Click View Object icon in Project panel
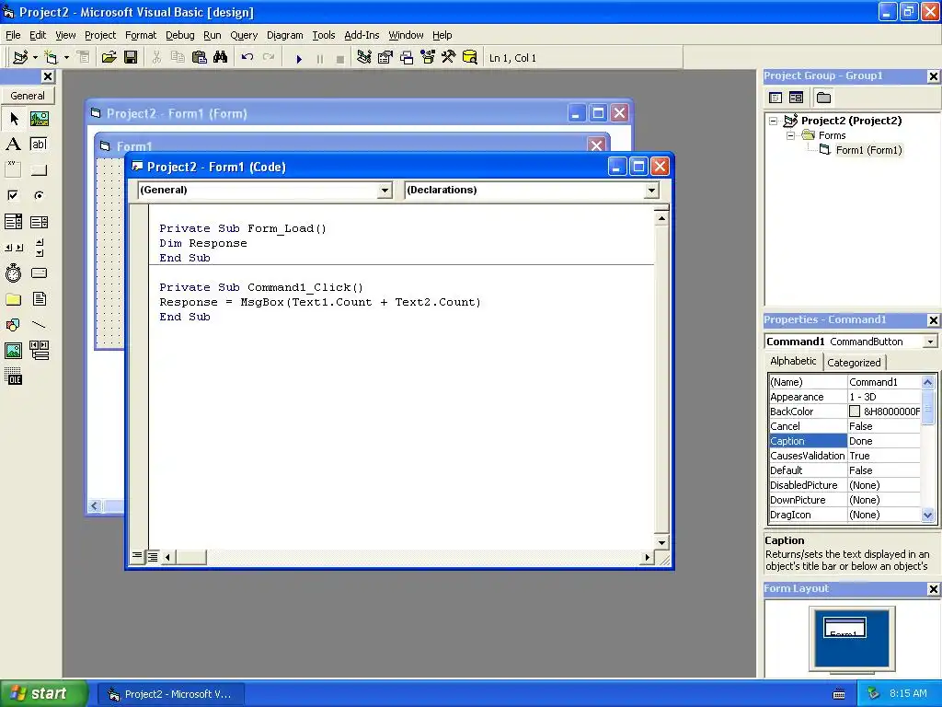Screen dimensions: 942x707 tap(796, 98)
